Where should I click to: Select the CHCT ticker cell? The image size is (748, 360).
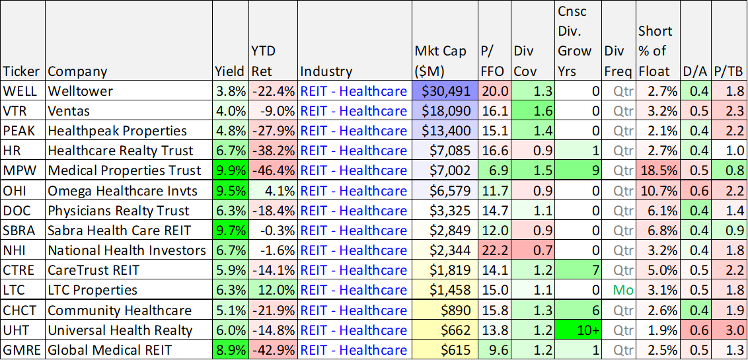pos(23,310)
